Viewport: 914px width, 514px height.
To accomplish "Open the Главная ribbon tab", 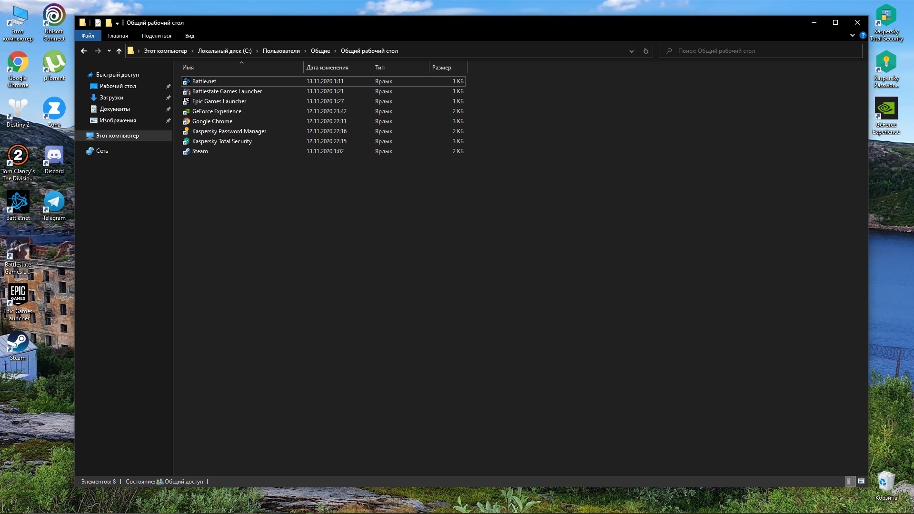I will (118, 36).
